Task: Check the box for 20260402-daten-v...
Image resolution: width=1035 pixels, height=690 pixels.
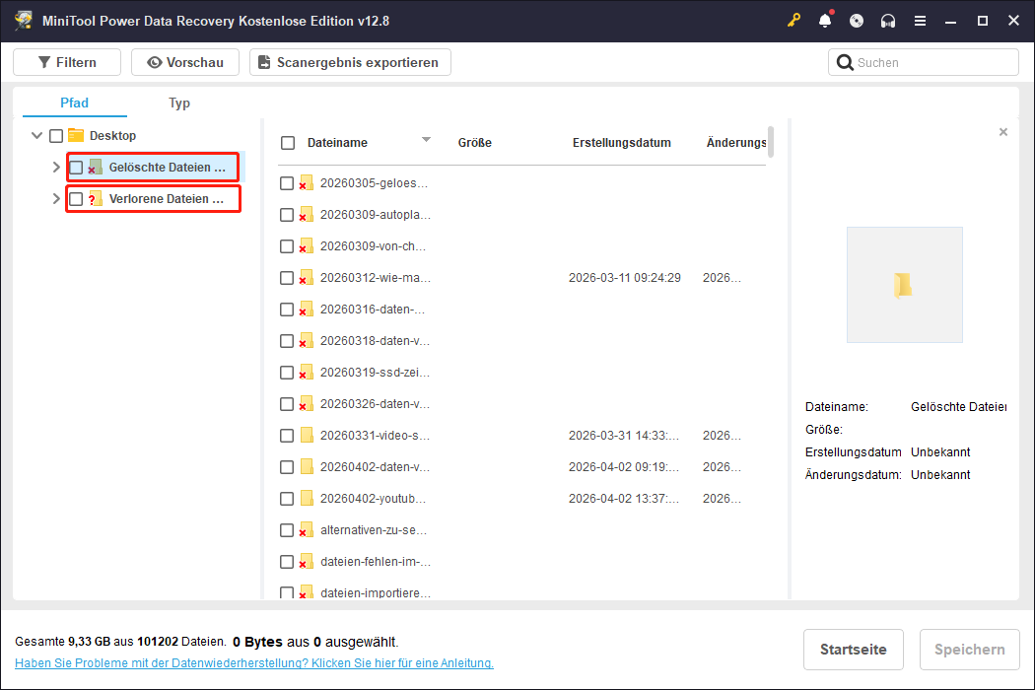Action: (287, 467)
